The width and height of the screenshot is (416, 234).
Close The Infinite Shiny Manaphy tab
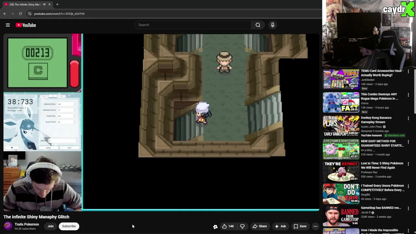pyautogui.click(x=49, y=4)
